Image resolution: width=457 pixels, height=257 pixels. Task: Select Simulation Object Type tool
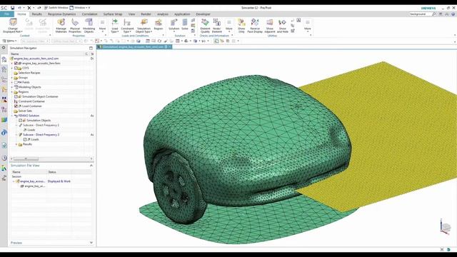[x=144, y=26]
